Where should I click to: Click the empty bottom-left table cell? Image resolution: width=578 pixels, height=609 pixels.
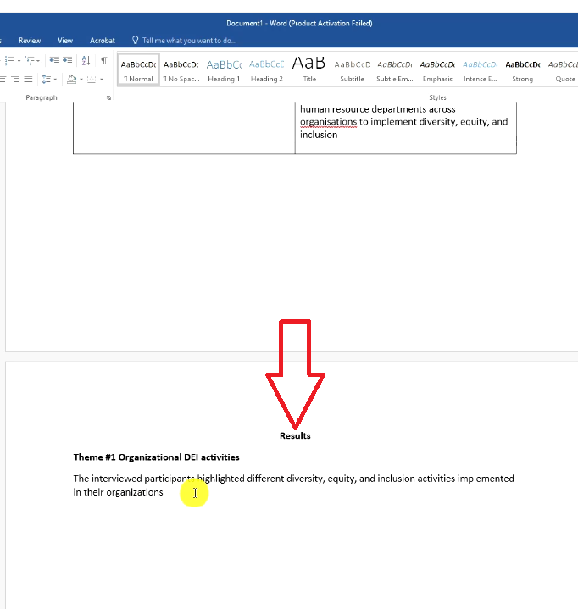pos(184,147)
